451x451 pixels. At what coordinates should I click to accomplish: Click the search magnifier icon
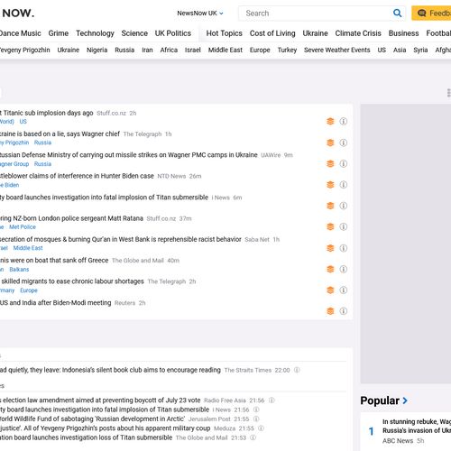[x=397, y=14]
